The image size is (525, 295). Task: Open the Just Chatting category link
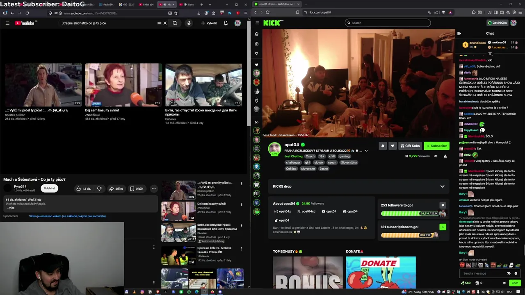point(293,157)
